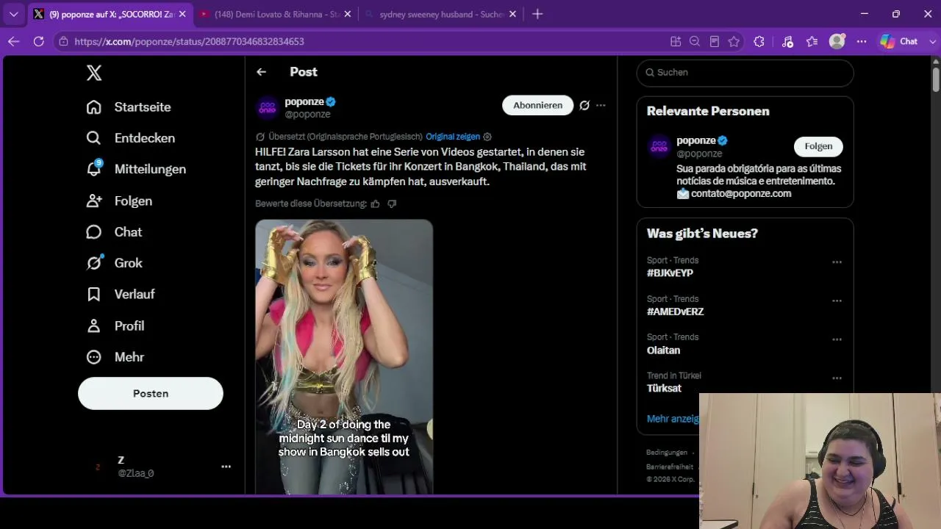Image resolution: width=941 pixels, height=529 pixels.
Task: Click the Posten button
Action: [x=151, y=394]
